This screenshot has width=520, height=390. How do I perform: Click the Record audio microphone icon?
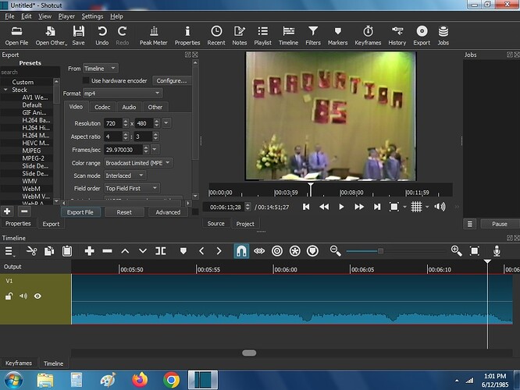coord(497,251)
